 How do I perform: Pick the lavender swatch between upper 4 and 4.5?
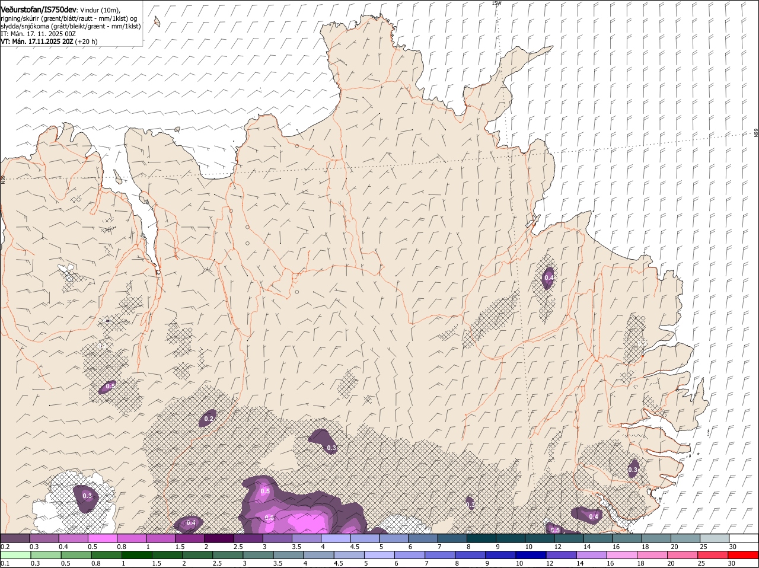[336, 538]
